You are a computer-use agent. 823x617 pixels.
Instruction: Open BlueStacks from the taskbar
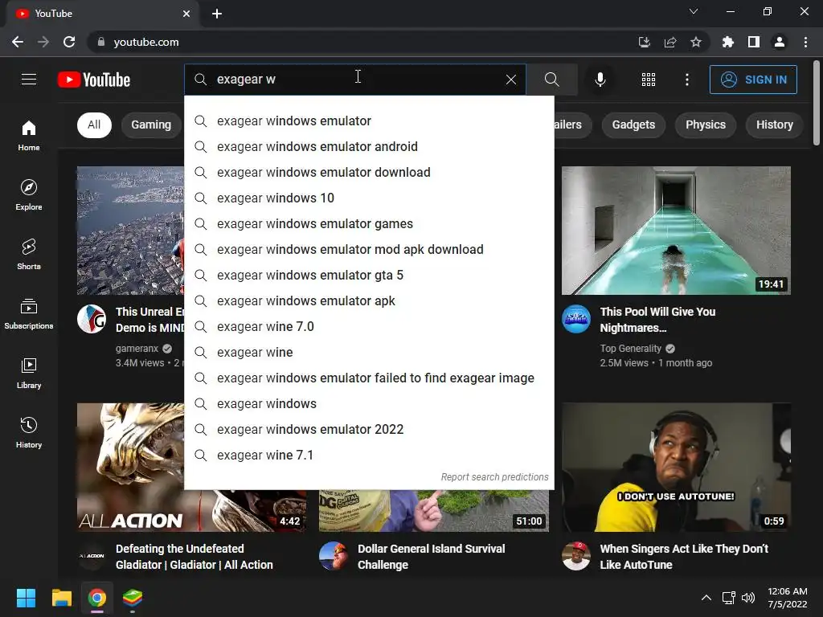133,598
